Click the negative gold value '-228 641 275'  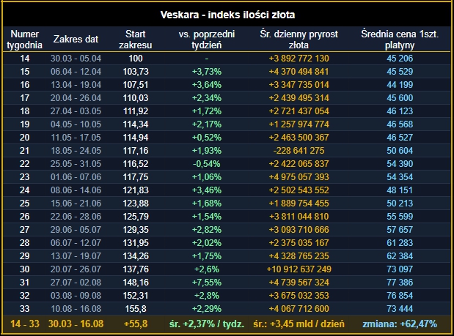[x=299, y=151]
